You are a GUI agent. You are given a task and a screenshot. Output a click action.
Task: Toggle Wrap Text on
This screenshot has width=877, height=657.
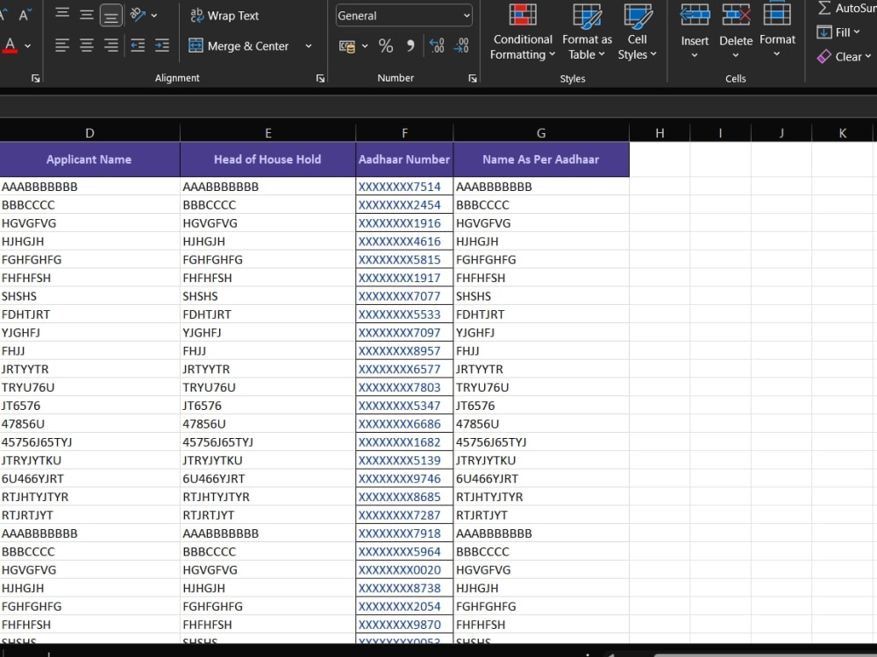coord(225,16)
